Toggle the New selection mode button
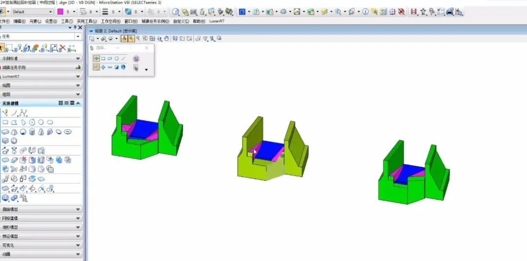The image size is (527, 261). (x=96, y=67)
